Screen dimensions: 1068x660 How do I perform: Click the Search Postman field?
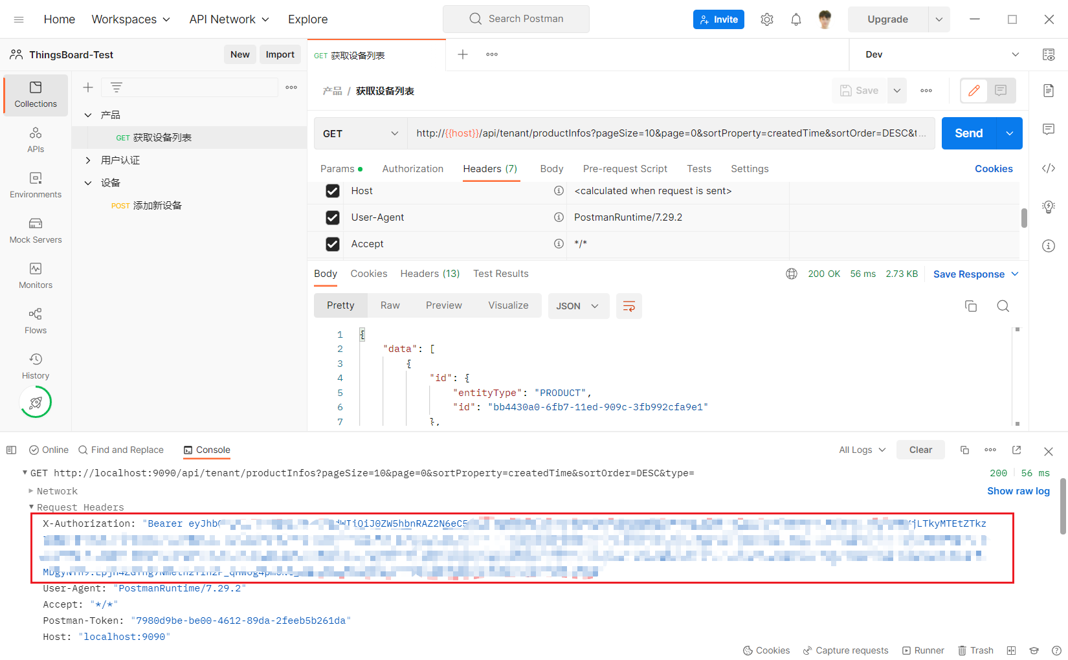coord(516,19)
